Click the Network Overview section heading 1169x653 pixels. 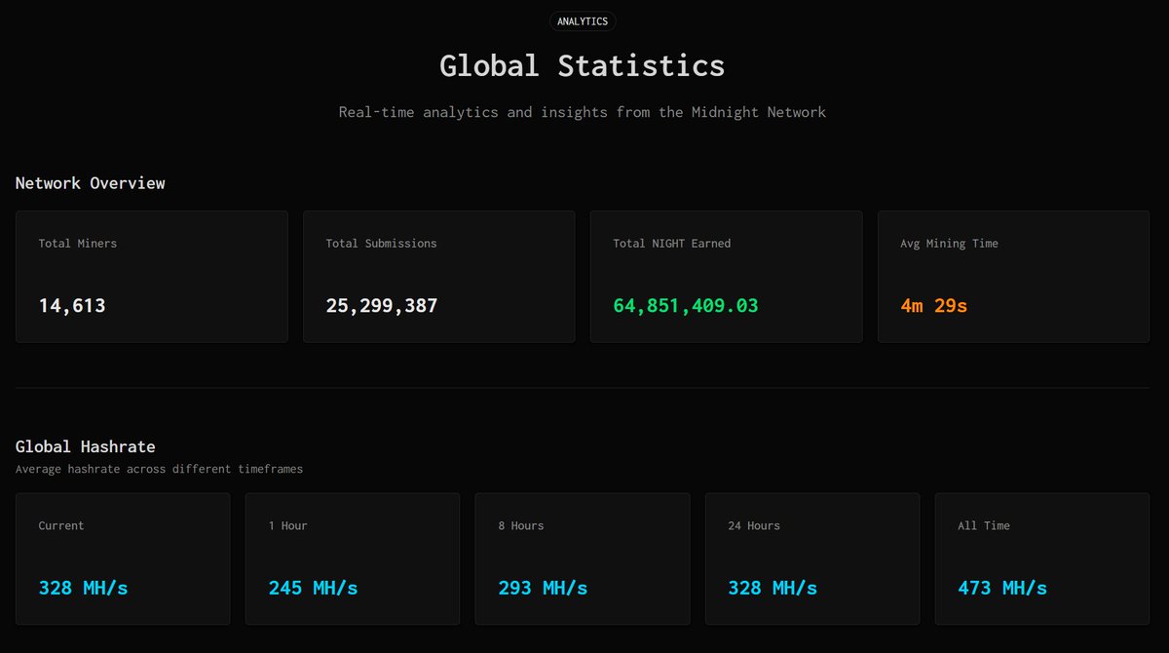[x=90, y=182]
